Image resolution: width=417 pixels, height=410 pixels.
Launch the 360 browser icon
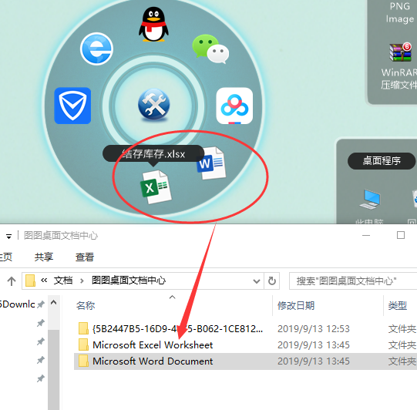96,49
